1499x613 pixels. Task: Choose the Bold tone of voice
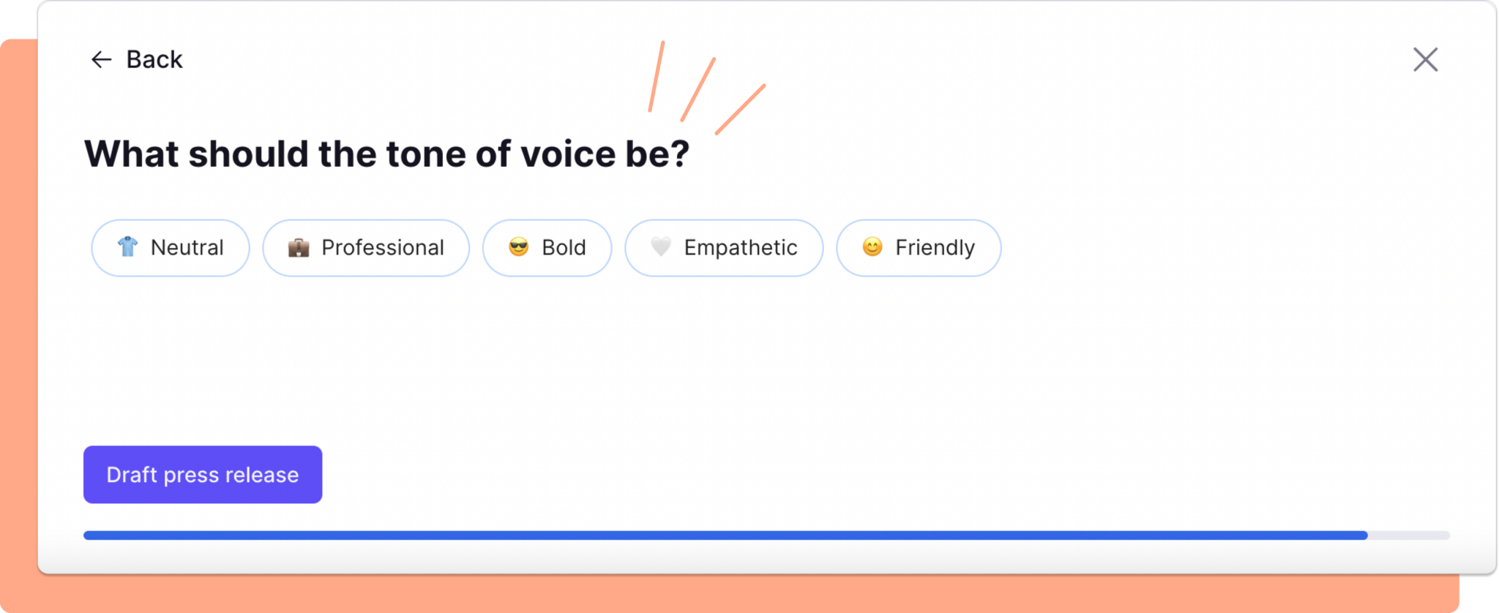pos(547,248)
